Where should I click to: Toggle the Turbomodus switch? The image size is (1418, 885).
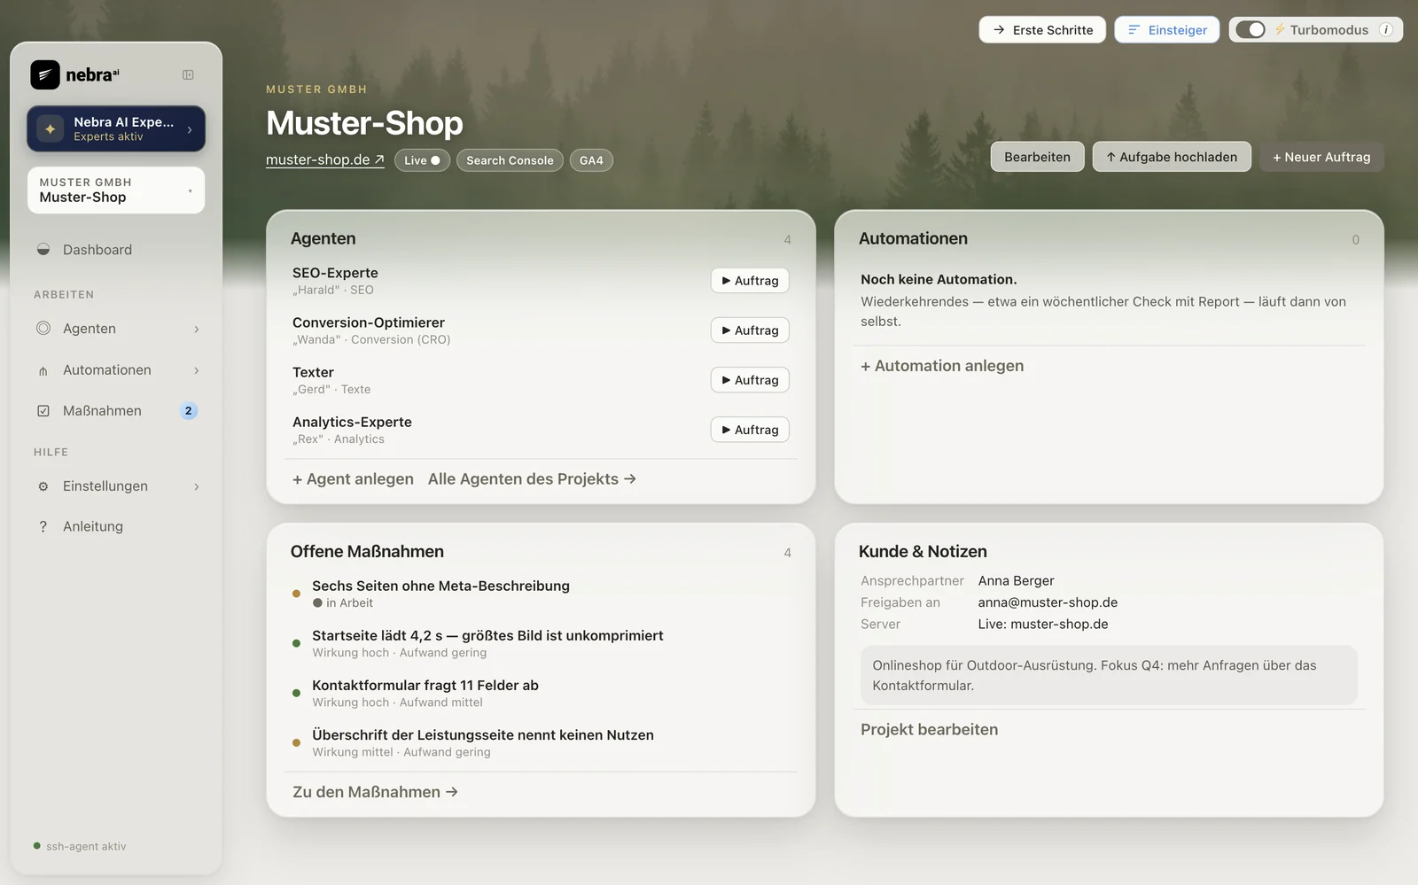[1250, 29]
